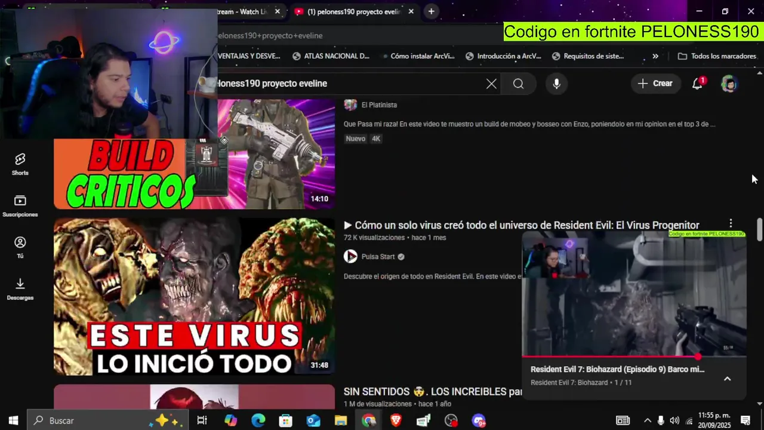Click the Buscar taskbar search box
The height and width of the screenshot is (430, 764).
click(107, 420)
